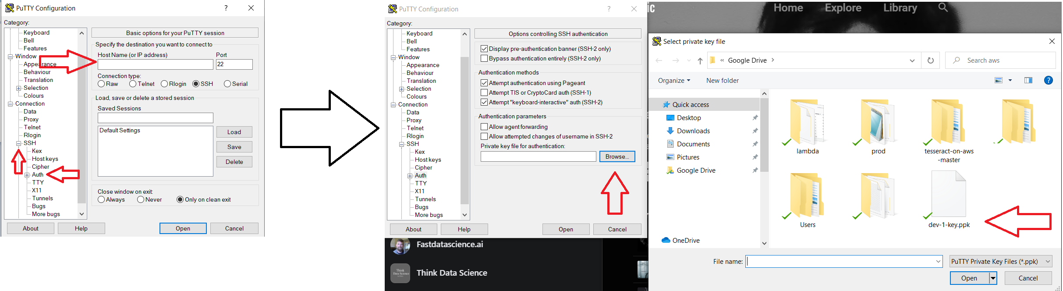
Task: Expand Selection node in left PuTTY tree
Action: pos(19,88)
